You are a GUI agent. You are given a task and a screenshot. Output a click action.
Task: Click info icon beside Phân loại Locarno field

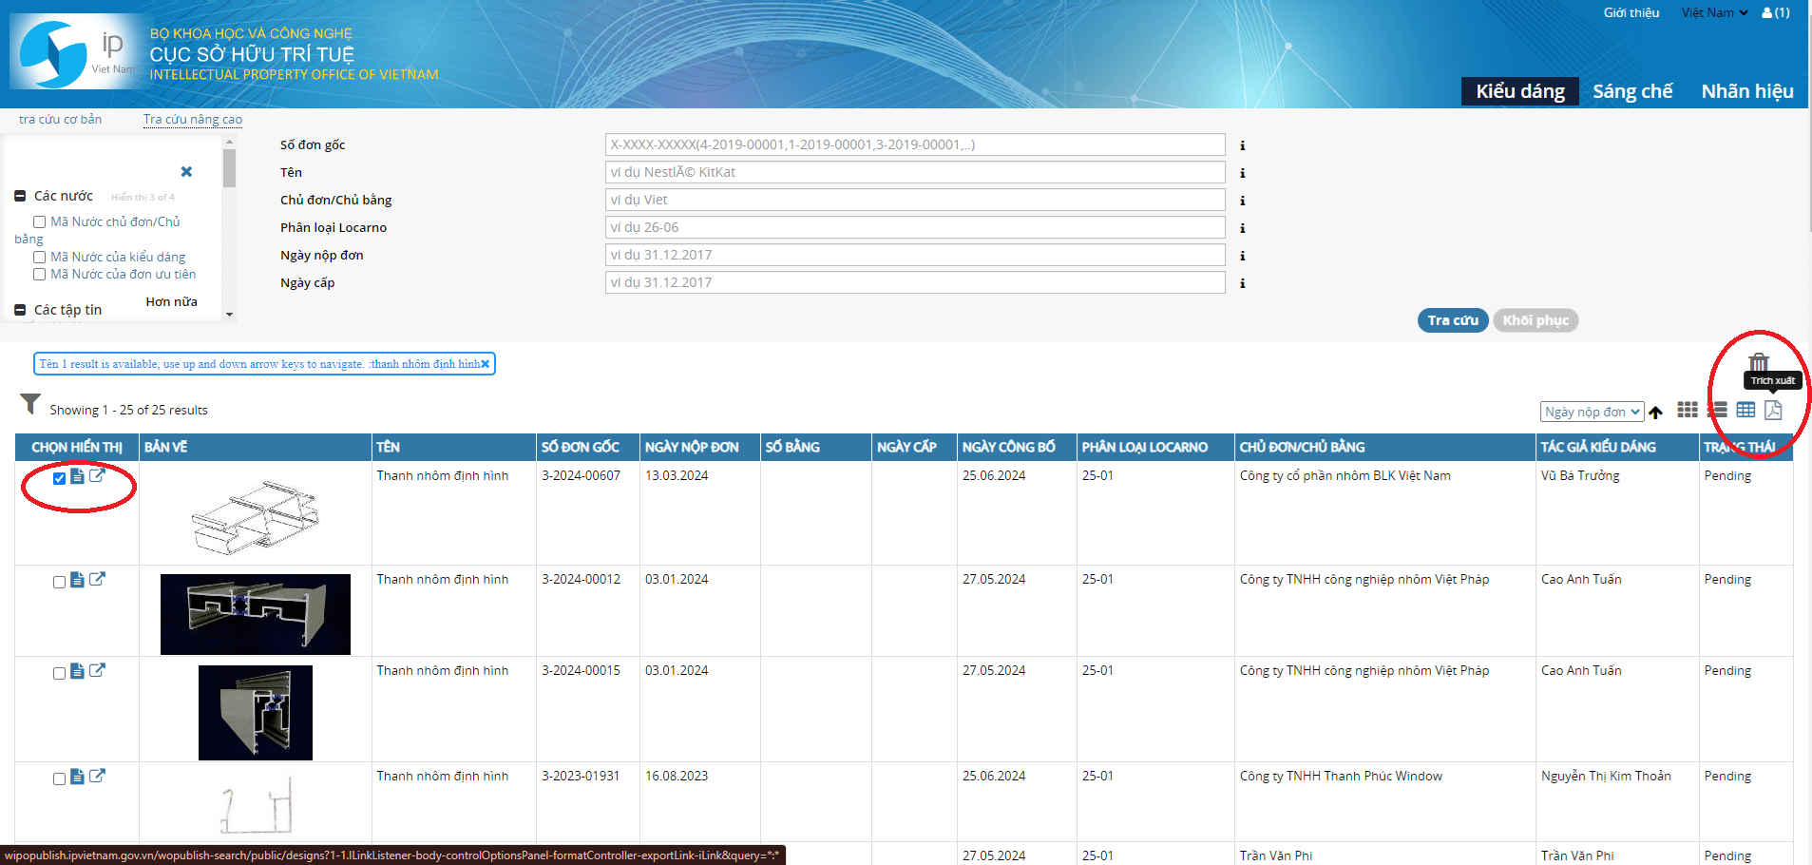pyautogui.click(x=1242, y=228)
